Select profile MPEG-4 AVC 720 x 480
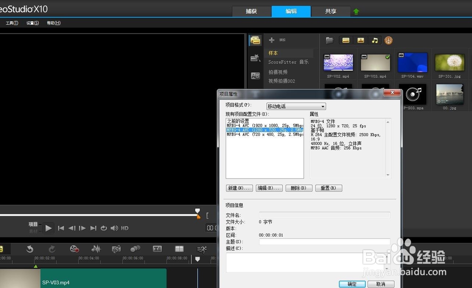The image size is (472, 288). coord(265,135)
